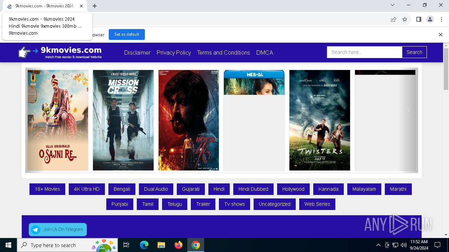
Task: Select the Trailer category
Action: 203,204
